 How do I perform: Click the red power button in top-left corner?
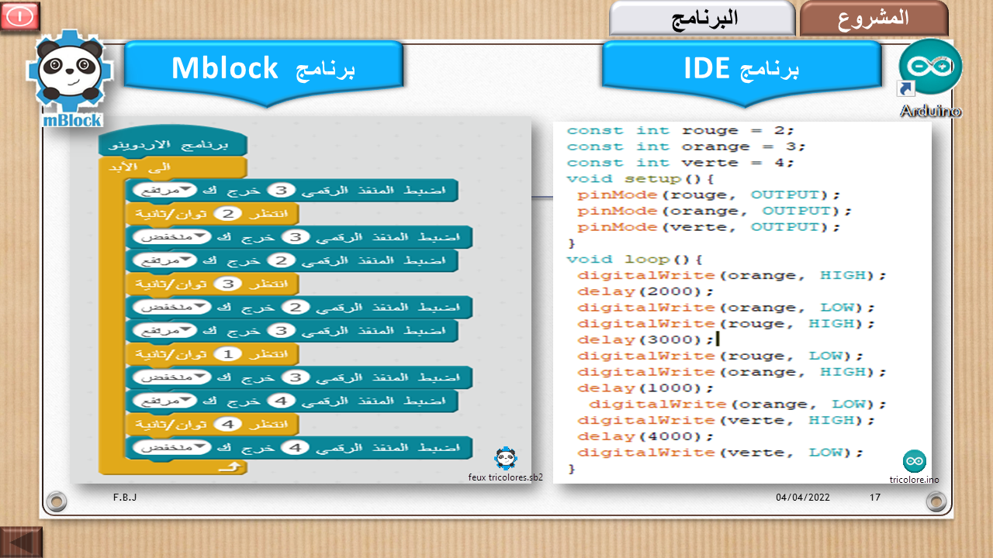[19, 16]
